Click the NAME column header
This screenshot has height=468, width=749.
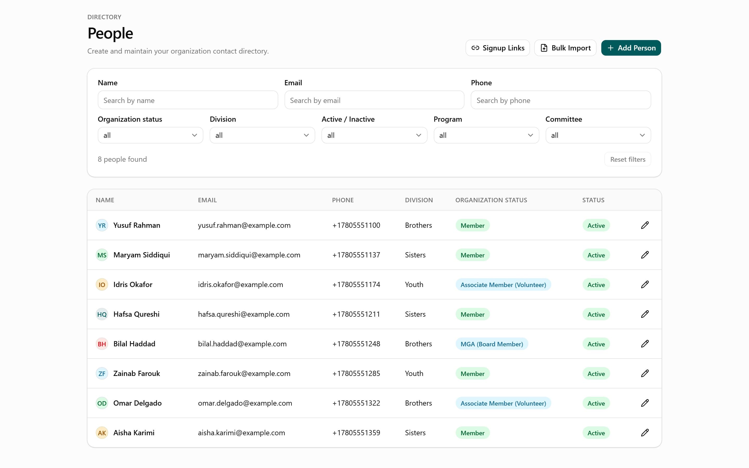(x=105, y=200)
